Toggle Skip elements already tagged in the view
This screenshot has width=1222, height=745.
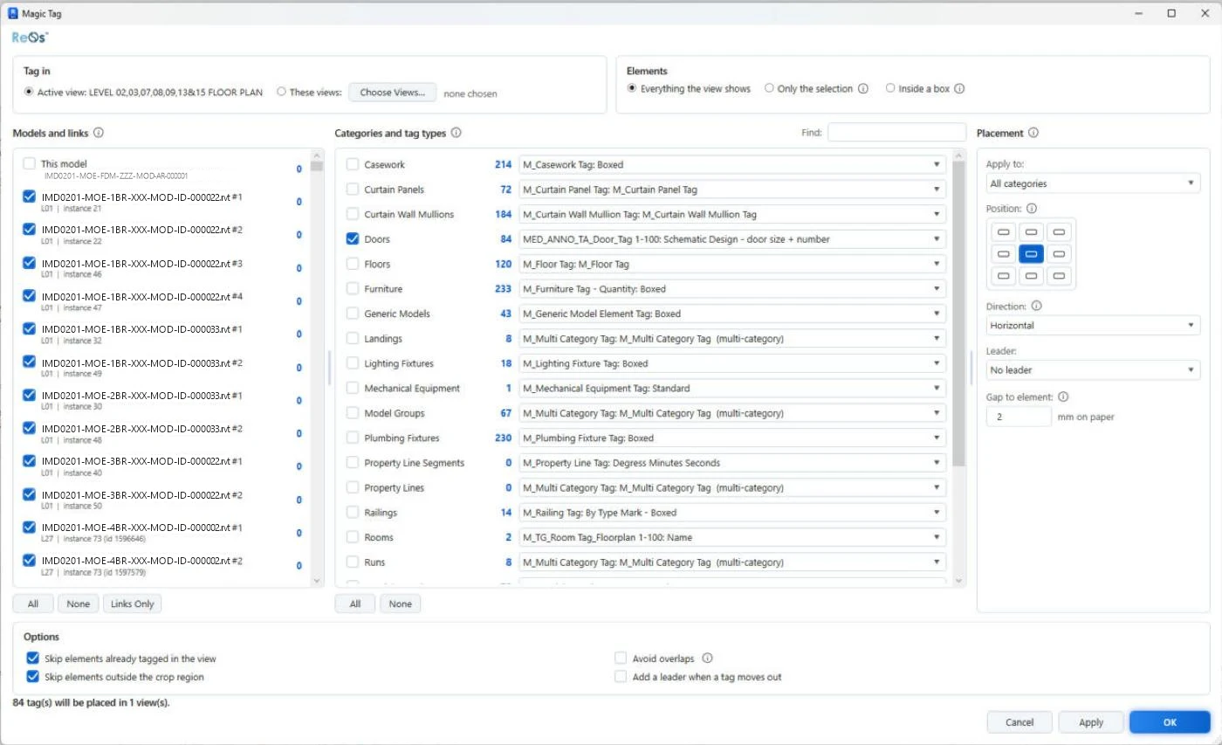coord(33,659)
